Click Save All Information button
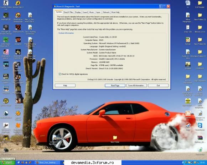 136,86
